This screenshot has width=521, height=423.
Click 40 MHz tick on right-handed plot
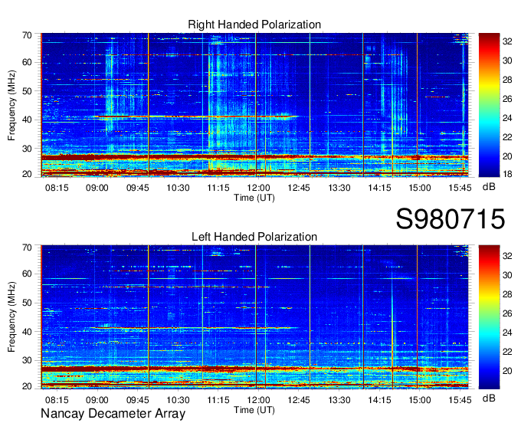[27, 120]
